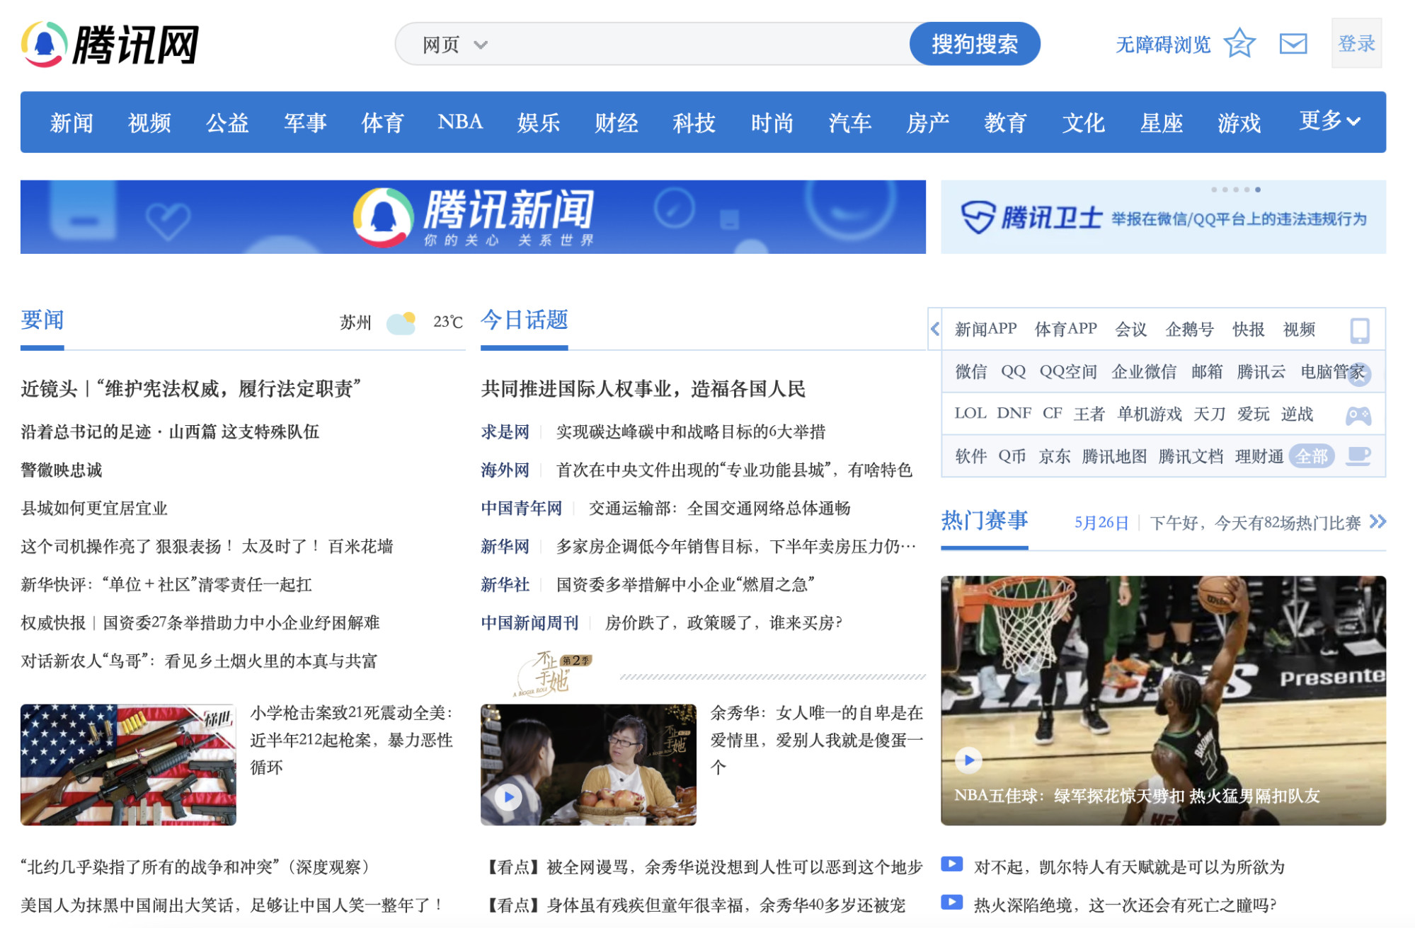Viewport: 1415px width, 928px height.
Task: Click the 中国青年网 source link
Action: pyautogui.click(x=521, y=508)
